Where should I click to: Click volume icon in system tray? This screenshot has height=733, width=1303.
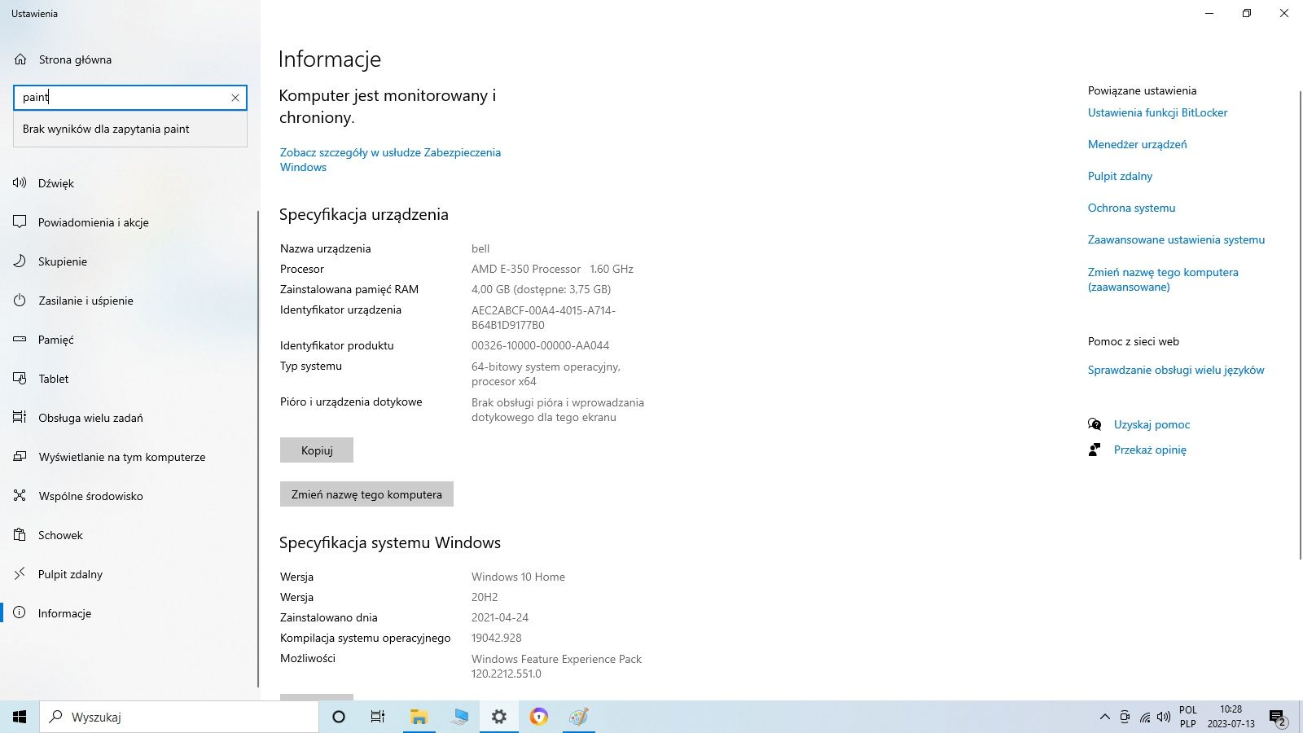pyautogui.click(x=1164, y=718)
